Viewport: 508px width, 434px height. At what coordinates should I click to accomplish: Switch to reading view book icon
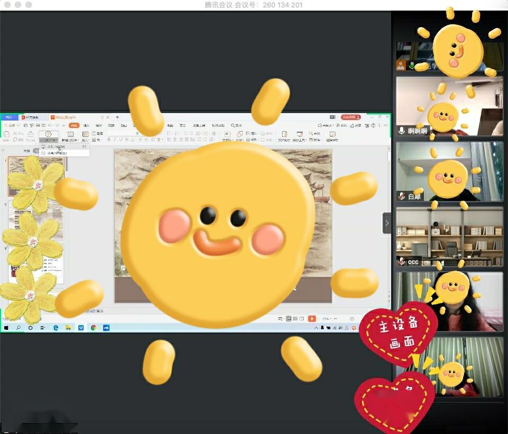(302, 319)
